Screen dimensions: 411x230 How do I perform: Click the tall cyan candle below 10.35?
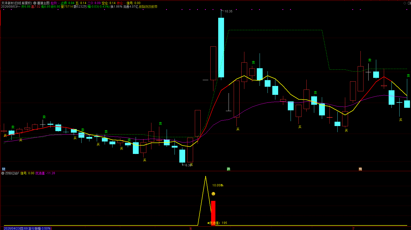(x=221, y=47)
